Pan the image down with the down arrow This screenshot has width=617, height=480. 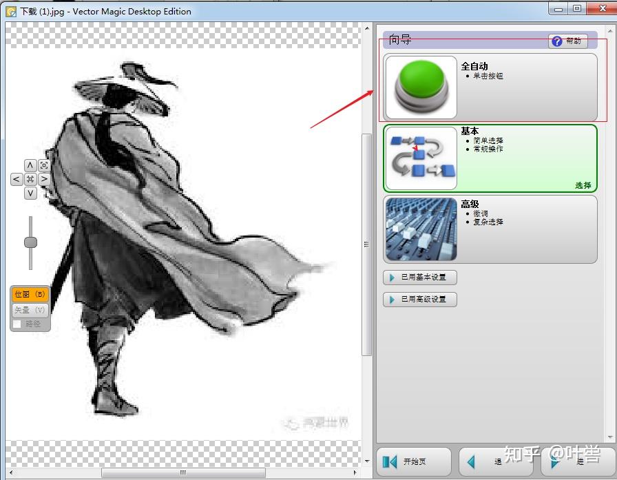(x=30, y=193)
